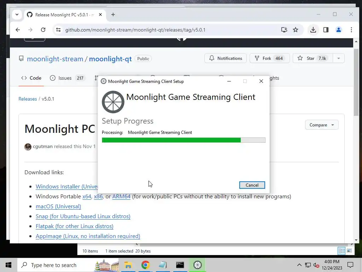Switch to the Issues tab

[68, 78]
